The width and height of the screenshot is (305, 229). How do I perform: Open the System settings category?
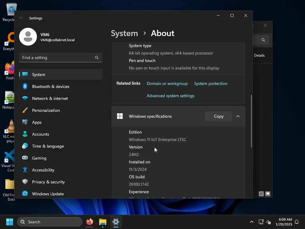pyautogui.click(x=61, y=74)
